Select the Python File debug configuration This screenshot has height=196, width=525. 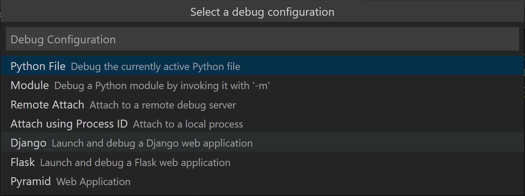pos(38,66)
